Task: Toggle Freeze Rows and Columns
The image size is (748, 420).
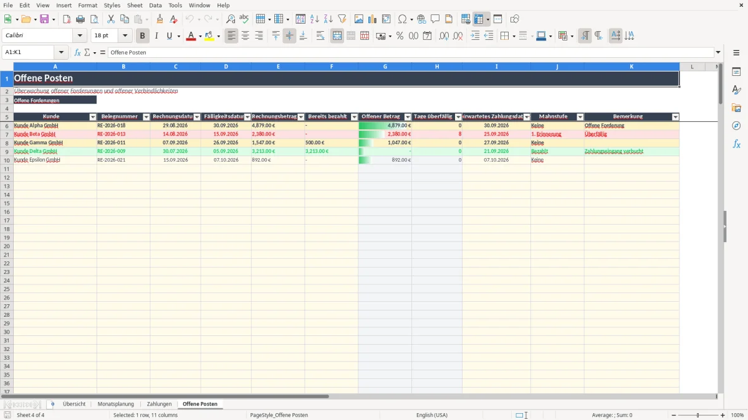Action: point(478,19)
